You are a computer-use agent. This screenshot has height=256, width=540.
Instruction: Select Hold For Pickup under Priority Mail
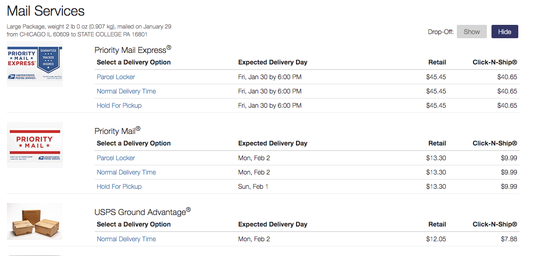(119, 186)
